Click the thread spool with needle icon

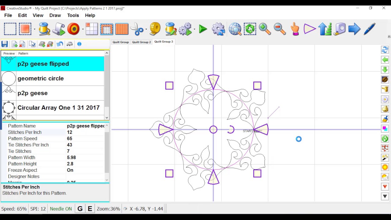pos(171,29)
